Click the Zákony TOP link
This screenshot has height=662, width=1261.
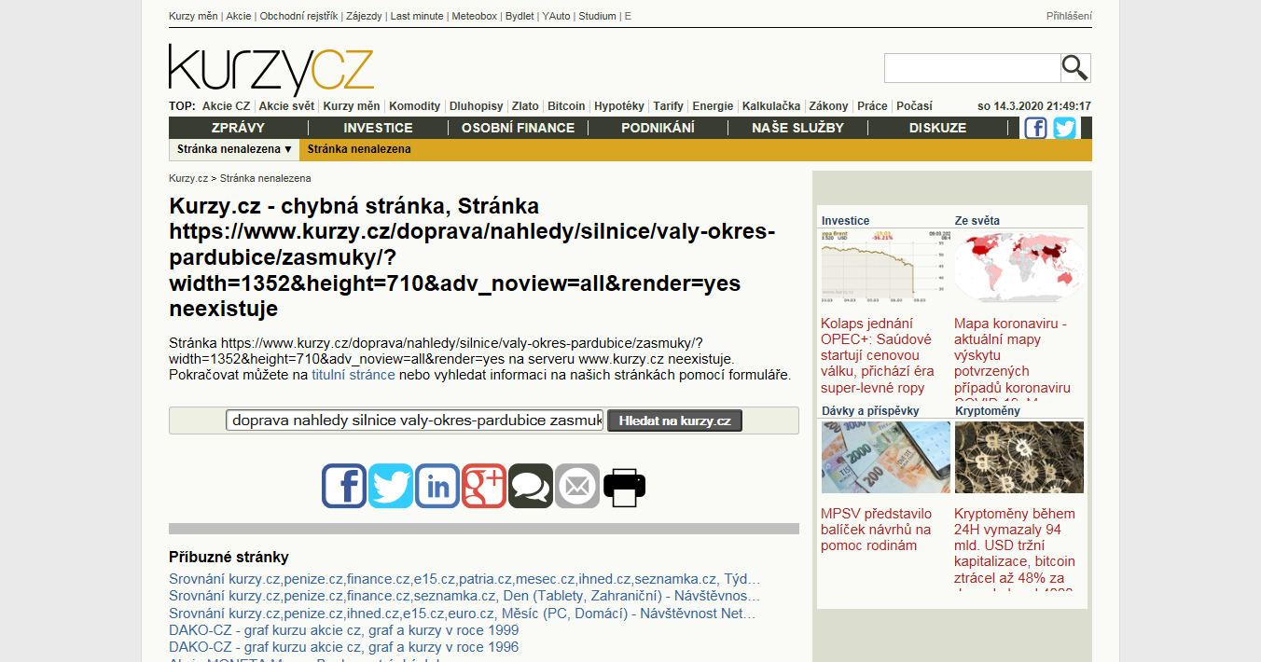point(828,106)
